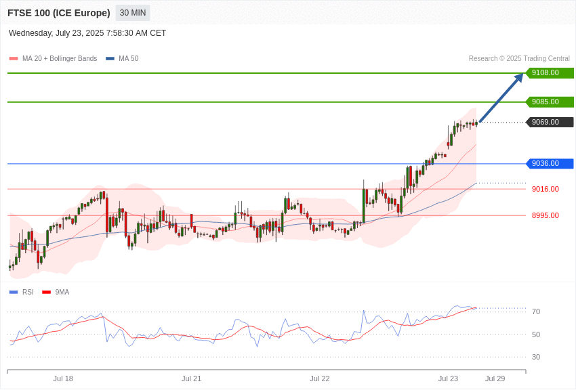Click the red 9MA legend swatch
Screen dimensions: 576x390
[x=47, y=292]
